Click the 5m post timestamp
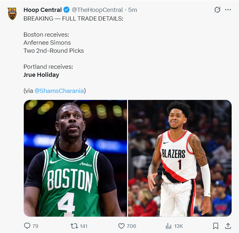The image size is (239, 233). [x=133, y=10]
